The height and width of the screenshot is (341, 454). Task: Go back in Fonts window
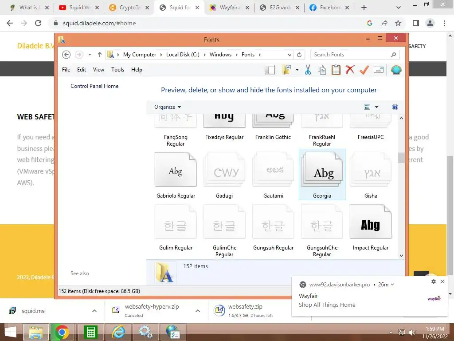(67, 55)
